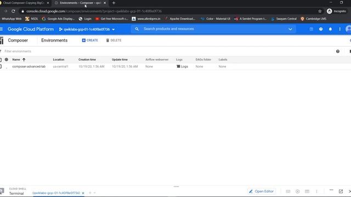This screenshot has height=197, width=351.
Task: Open the qwiklabs project selector dropdown
Action: tap(87, 29)
